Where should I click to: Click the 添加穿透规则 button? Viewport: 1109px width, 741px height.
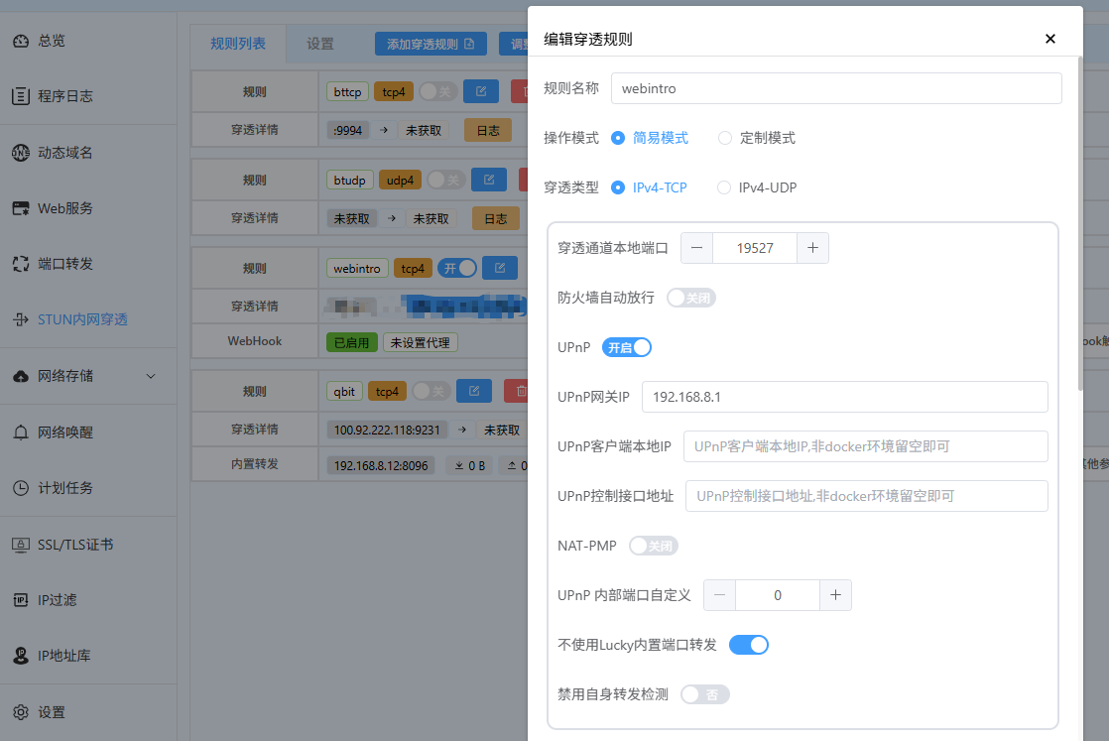coord(431,44)
